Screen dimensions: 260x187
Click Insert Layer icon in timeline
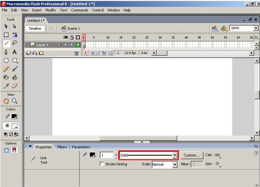click(29, 53)
